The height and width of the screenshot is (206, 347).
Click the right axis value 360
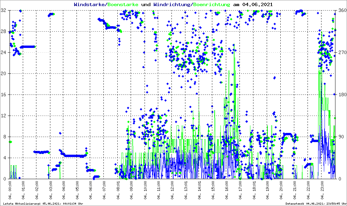[343, 11]
